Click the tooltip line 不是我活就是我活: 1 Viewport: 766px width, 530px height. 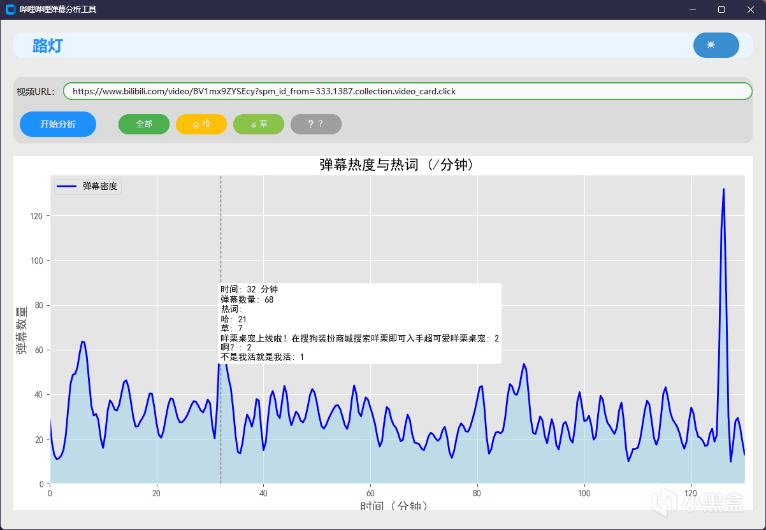tap(263, 357)
